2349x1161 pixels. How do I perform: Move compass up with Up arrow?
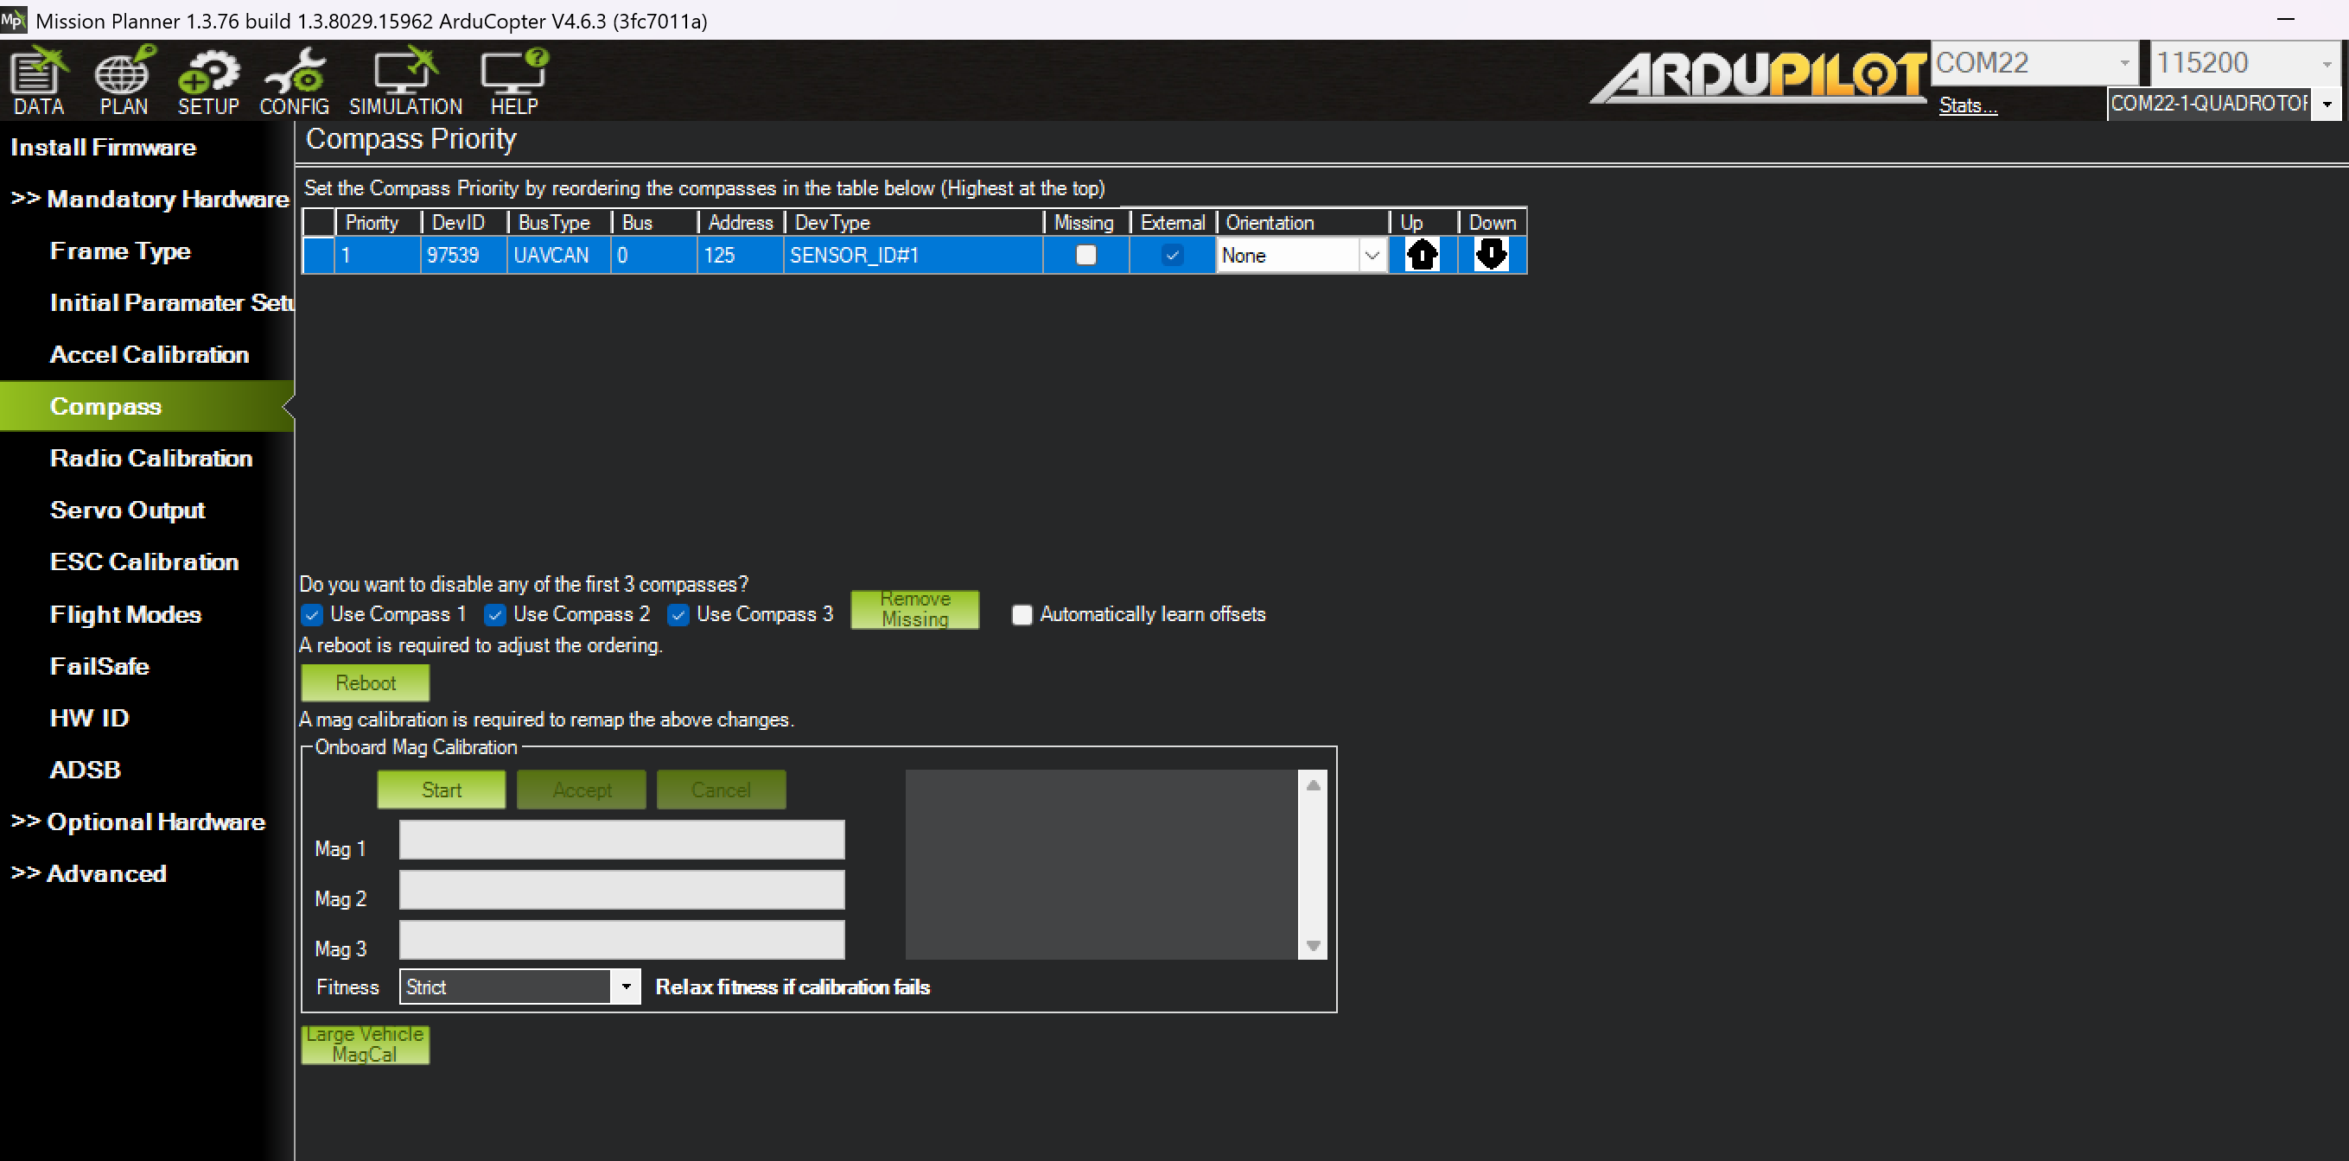coord(1422,255)
